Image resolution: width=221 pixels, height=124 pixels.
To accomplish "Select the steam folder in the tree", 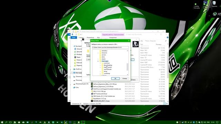I will click(104, 59).
